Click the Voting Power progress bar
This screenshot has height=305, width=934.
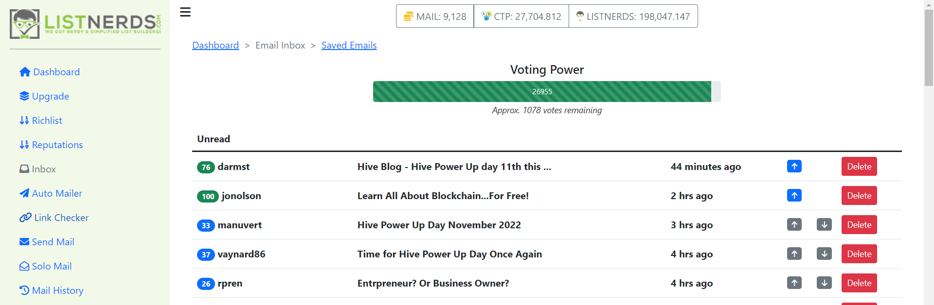547,91
